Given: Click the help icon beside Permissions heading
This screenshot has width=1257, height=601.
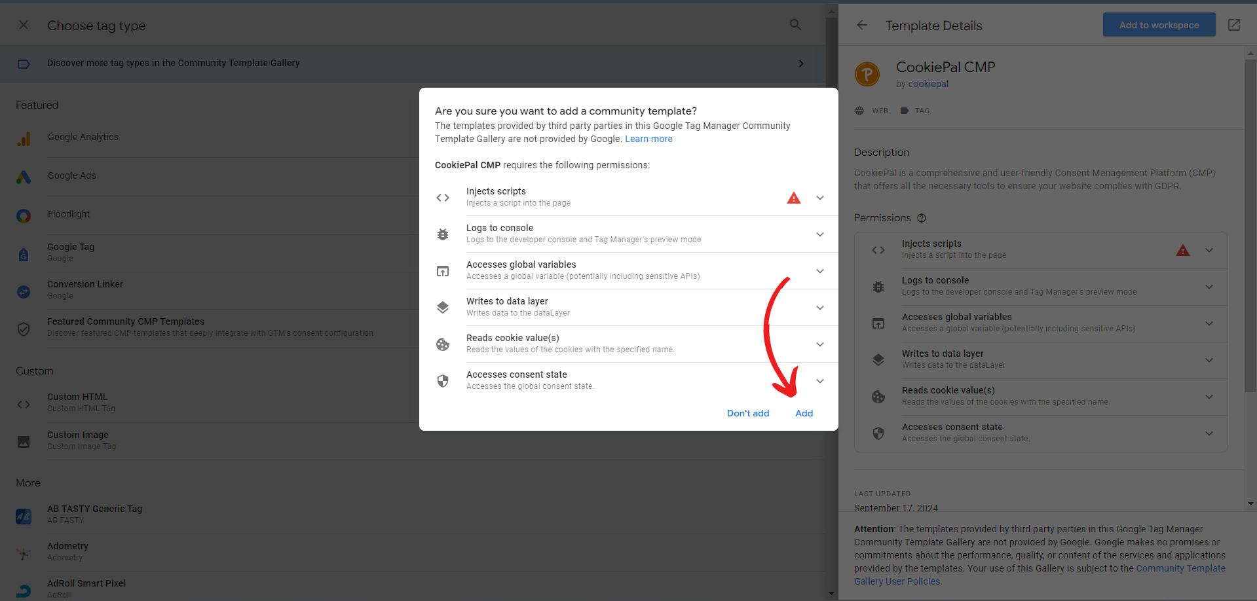Looking at the screenshot, I should pos(922,218).
